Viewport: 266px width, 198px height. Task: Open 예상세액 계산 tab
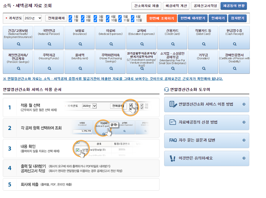176,6
